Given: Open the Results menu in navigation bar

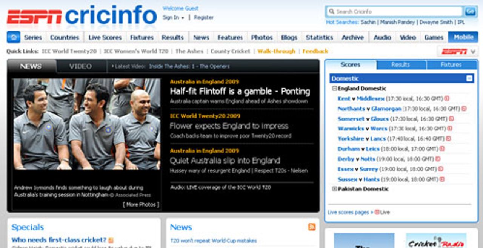Looking at the screenshot, I should 172,37.
